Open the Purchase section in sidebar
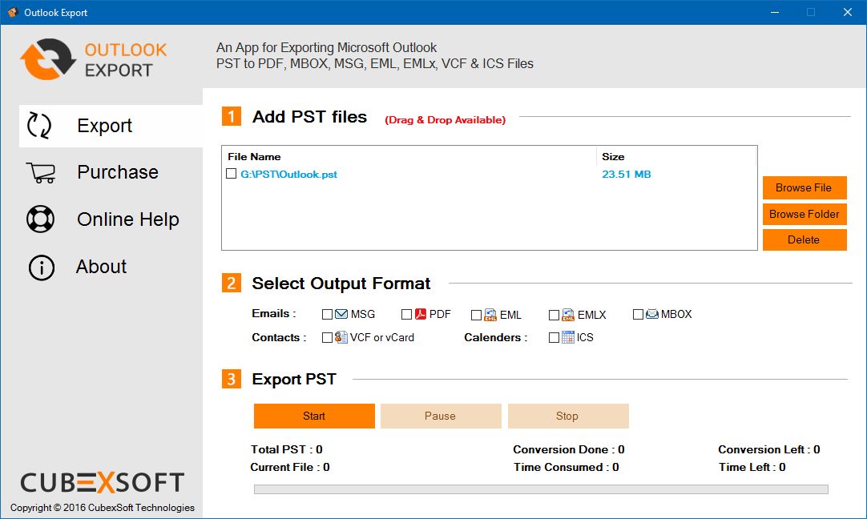 pyautogui.click(x=117, y=172)
